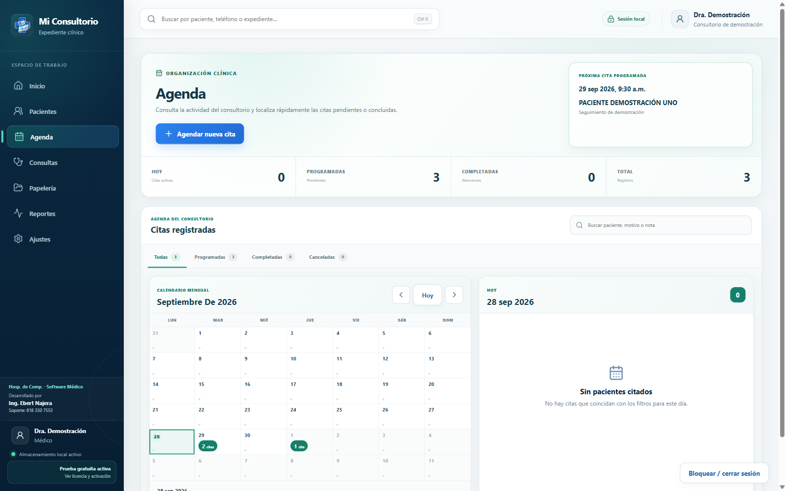Select day 15 in the September calendar
The height and width of the screenshot is (491, 786).
(218, 391)
